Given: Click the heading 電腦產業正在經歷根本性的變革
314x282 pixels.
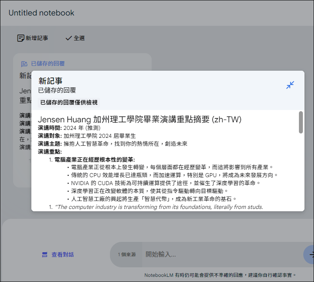Looking at the screenshot, I should pos(95,160).
